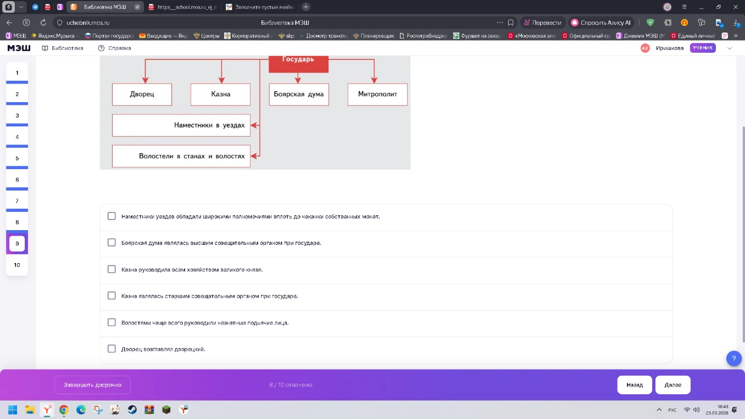The image size is (745, 419).
Task: Open File Explorer from taskbar
Action: pos(30,410)
